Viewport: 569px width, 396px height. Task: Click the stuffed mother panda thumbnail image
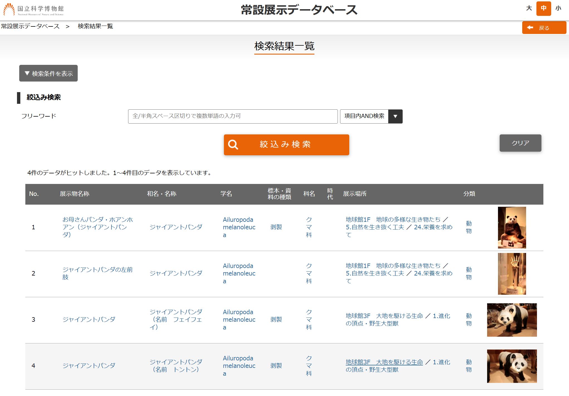click(x=512, y=227)
